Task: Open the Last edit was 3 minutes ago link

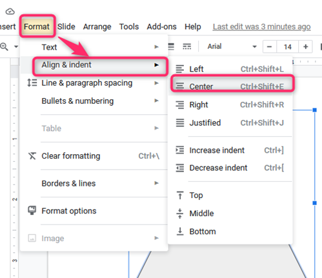Action: (x=261, y=26)
